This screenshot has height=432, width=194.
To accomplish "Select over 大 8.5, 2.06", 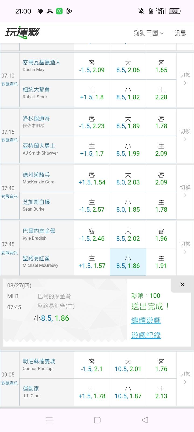I will 128,66.
